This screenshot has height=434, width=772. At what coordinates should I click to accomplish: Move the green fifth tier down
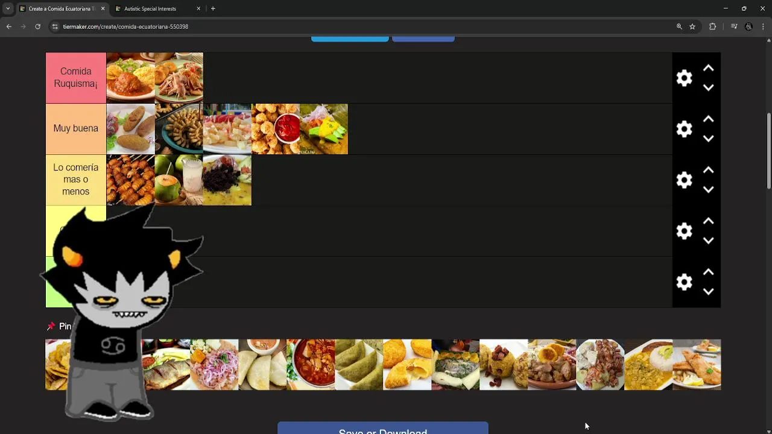tap(708, 292)
